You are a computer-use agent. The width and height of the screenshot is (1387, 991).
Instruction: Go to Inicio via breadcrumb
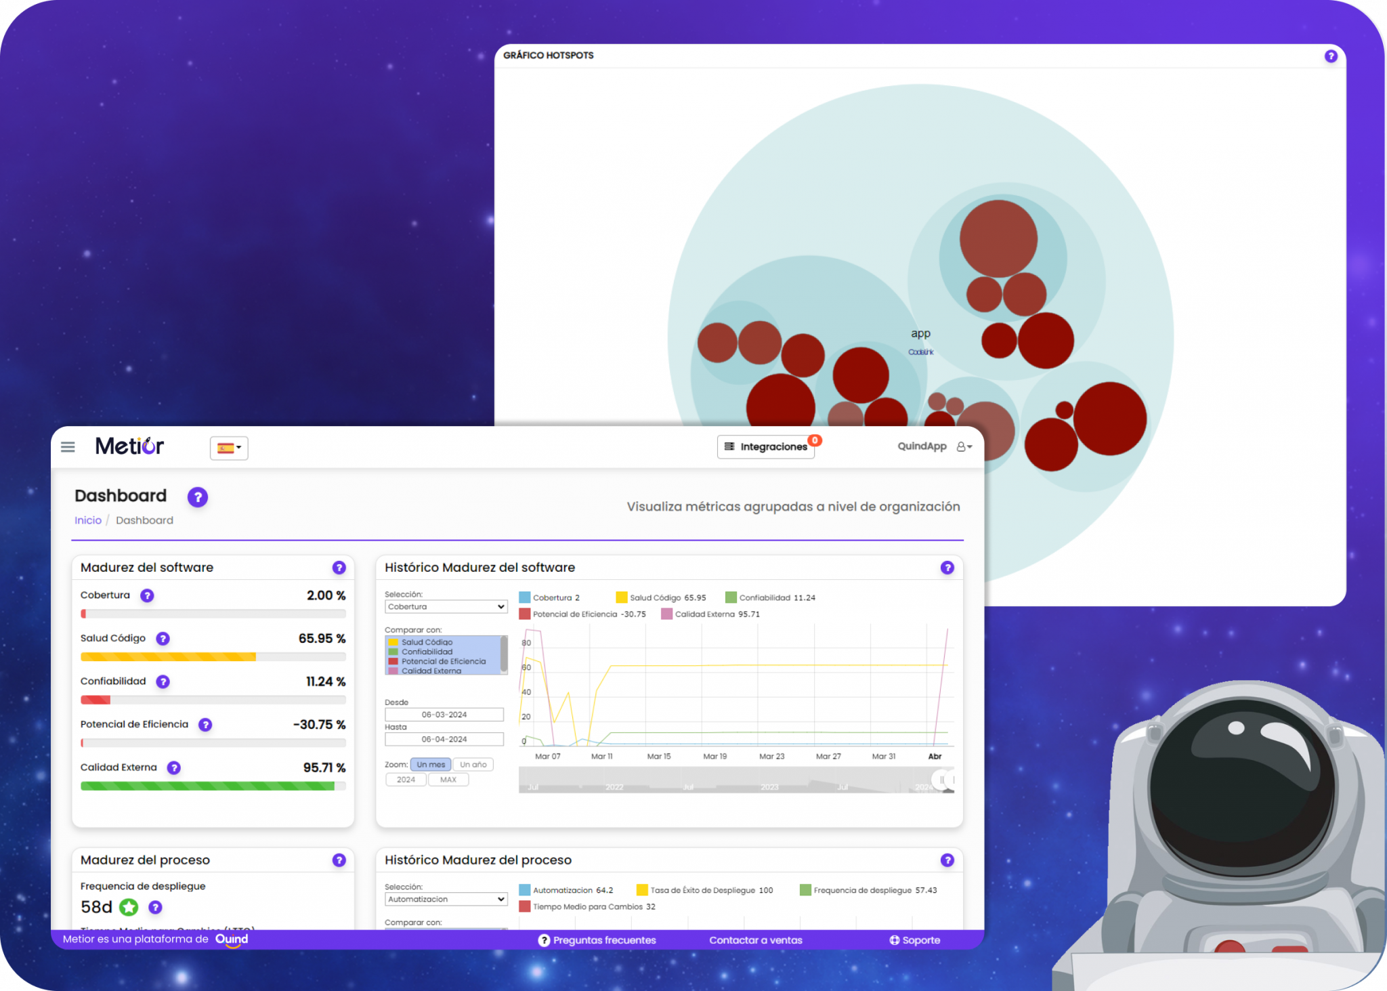coord(87,520)
